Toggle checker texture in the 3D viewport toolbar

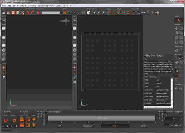click(x=4, y=49)
